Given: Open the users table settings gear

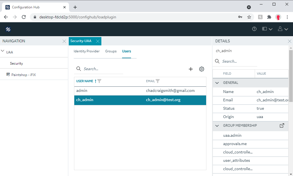Looking at the screenshot, I should point(202,69).
